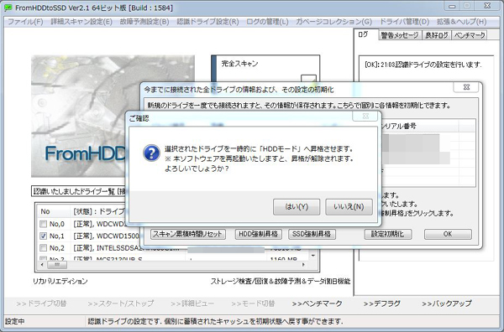
Task: Click the HDD強制昇格 button
Action: tap(259, 234)
